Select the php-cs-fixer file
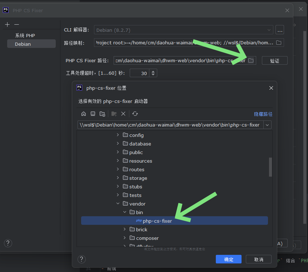 point(174,221)
